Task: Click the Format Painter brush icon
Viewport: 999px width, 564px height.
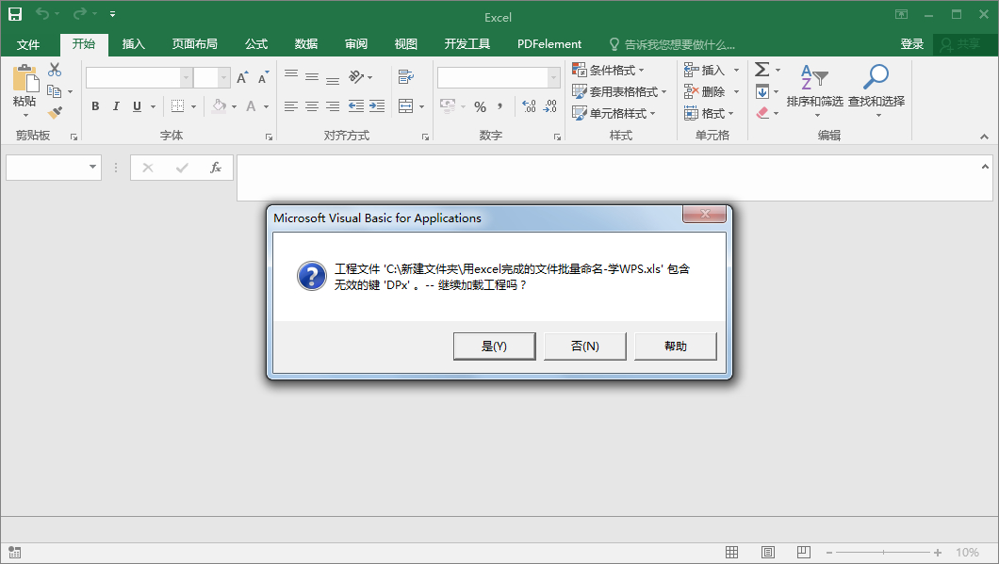Action: (x=57, y=113)
